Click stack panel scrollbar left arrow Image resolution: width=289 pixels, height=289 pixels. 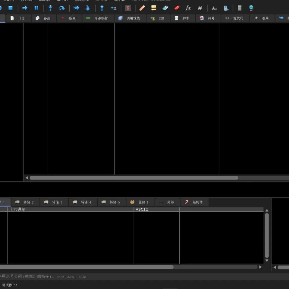(x=275, y=267)
